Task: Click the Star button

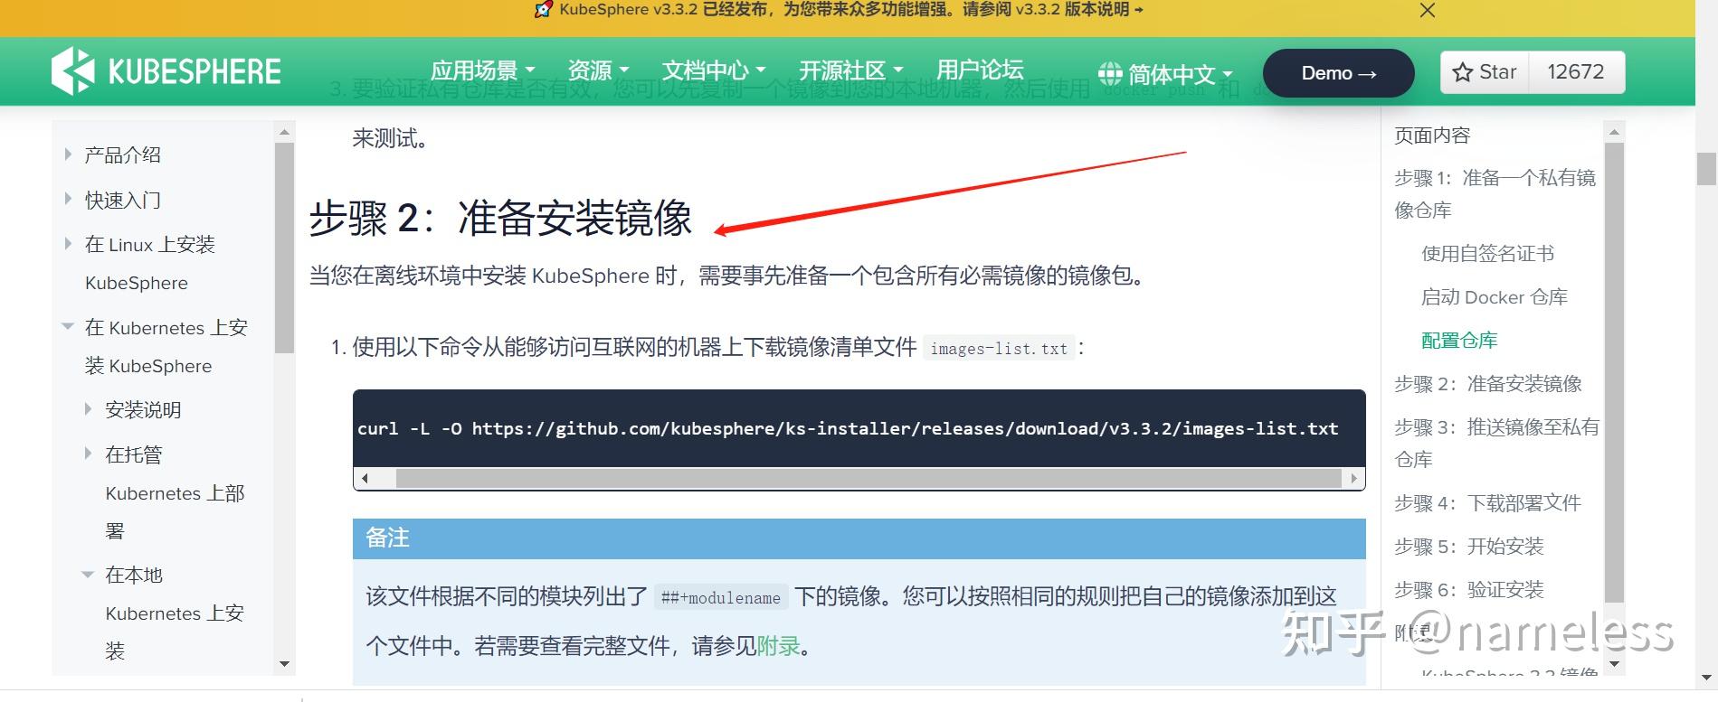Action: click(1485, 72)
